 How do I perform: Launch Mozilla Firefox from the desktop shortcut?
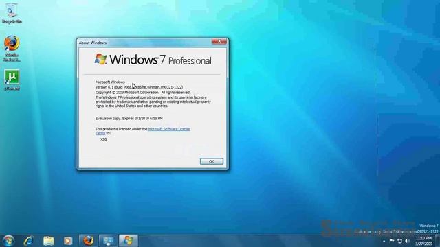pyautogui.click(x=12, y=48)
